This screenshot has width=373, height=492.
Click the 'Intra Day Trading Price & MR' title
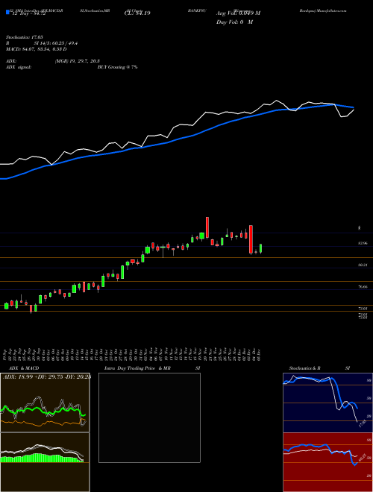[137, 368]
